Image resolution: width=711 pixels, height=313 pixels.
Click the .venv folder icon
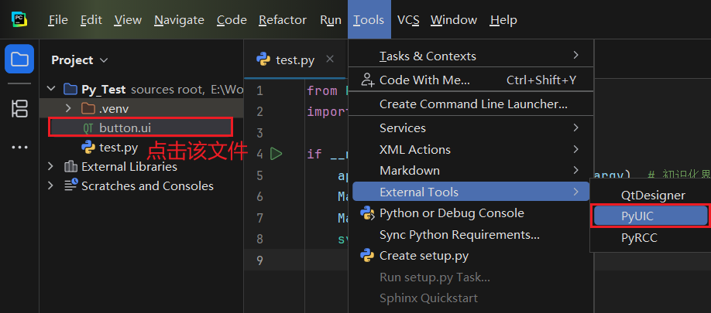pos(88,108)
